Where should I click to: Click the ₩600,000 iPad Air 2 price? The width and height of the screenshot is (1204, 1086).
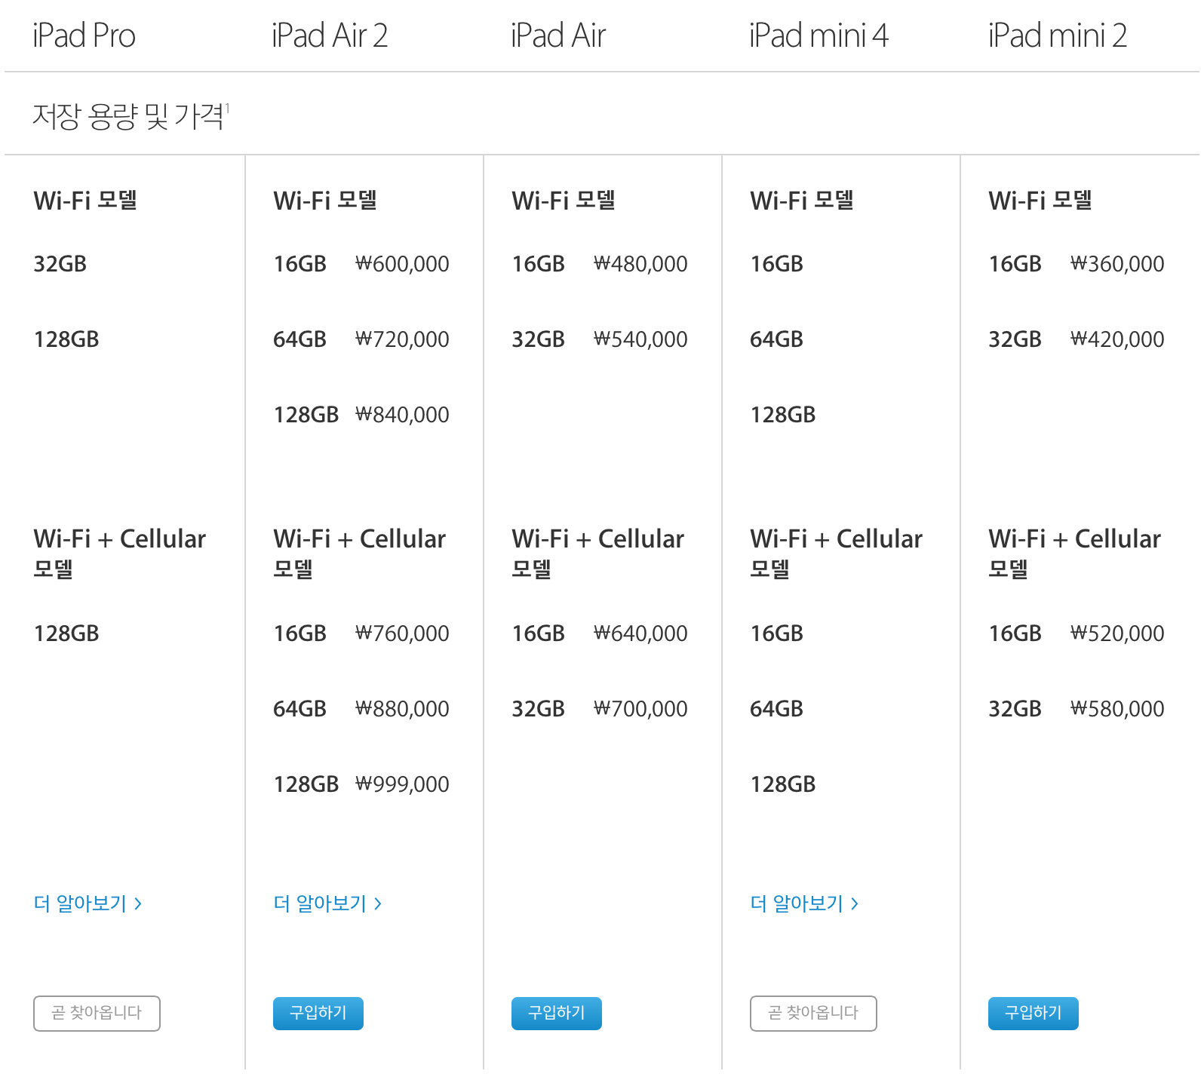[x=402, y=264]
